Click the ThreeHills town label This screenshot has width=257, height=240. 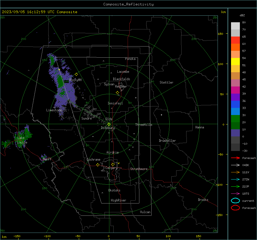coord(144,125)
